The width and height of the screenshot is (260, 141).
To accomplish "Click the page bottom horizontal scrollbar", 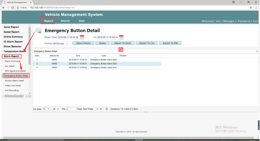I will pos(128,138).
